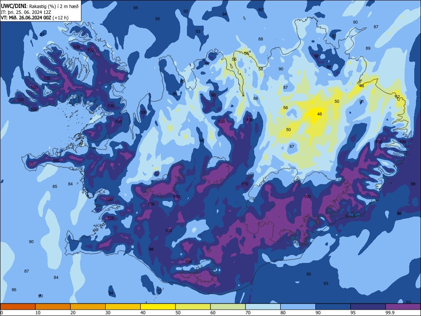This screenshot has width=421, height=316.
Task: Click the legend tick label 20
Action: [73, 313]
